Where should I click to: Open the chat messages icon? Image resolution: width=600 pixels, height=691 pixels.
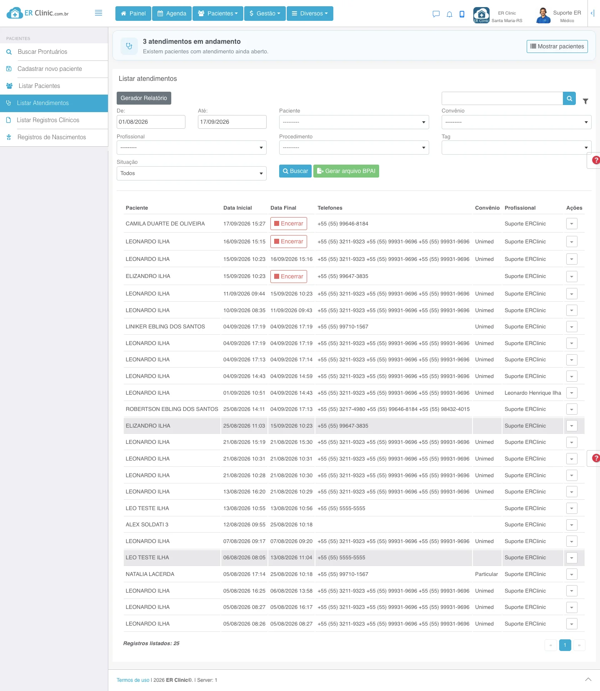pos(436,14)
